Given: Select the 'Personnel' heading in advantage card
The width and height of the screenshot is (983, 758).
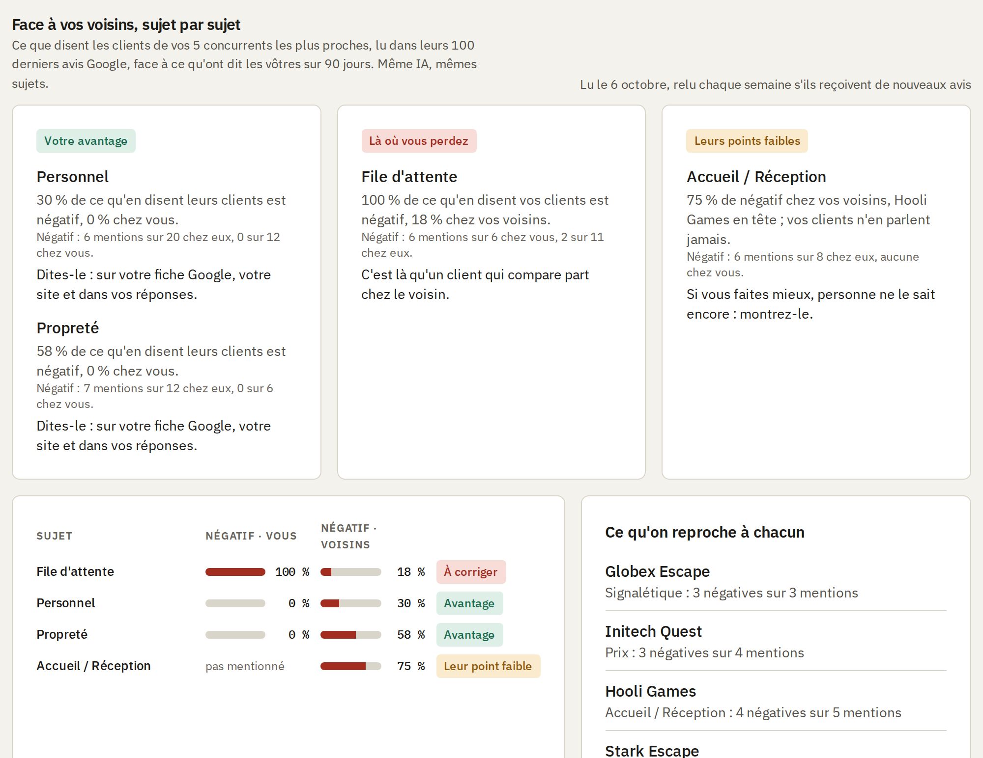Looking at the screenshot, I should (x=73, y=177).
